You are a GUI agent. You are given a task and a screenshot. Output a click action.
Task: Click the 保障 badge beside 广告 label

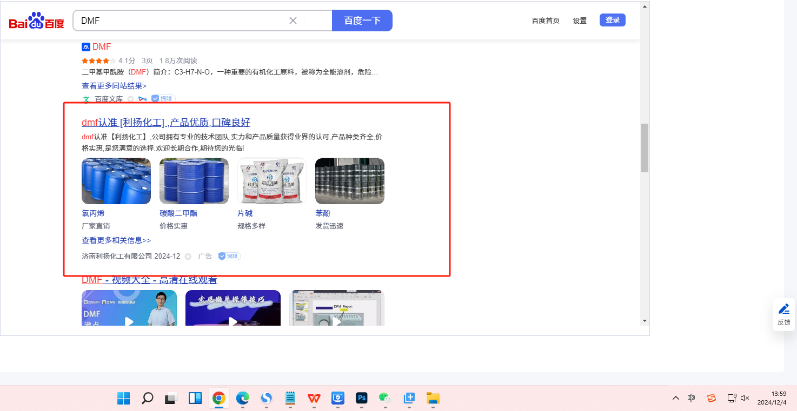click(230, 256)
